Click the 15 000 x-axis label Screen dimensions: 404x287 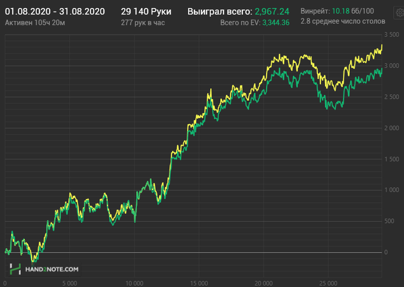pyautogui.click(x=199, y=284)
